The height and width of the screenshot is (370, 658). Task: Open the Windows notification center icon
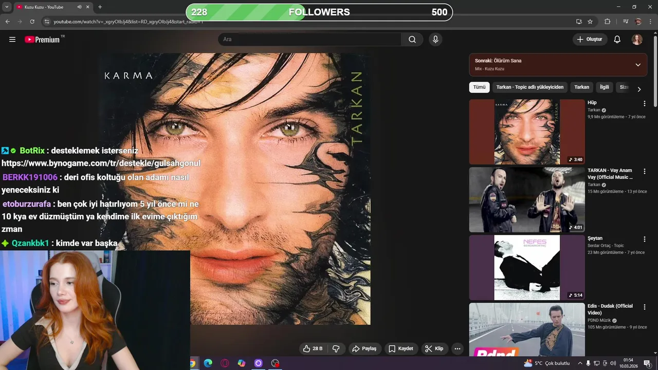point(647,363)
